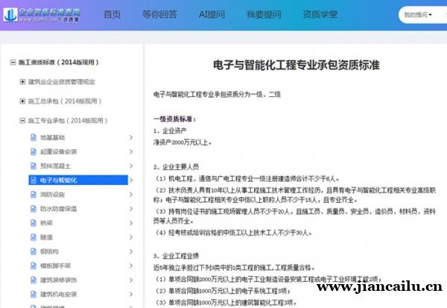
Task: Click the text 净资产2000万元以上
Action: coord(183,142)
